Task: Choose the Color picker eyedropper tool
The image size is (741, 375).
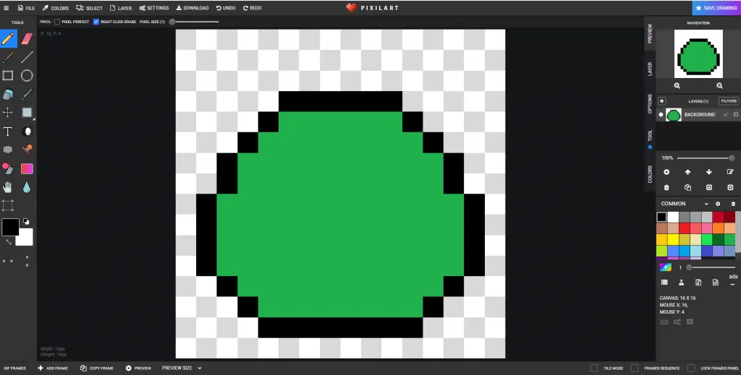Action: 27,95
